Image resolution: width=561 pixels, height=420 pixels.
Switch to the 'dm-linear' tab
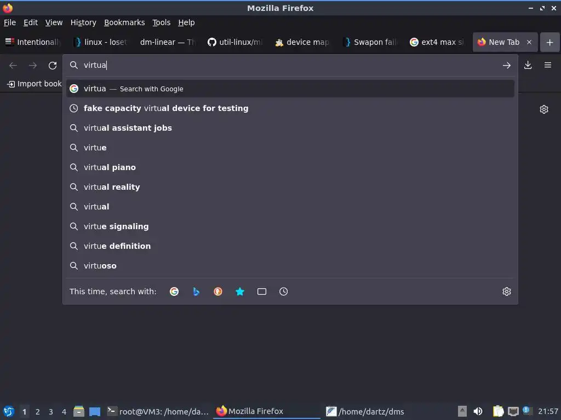(168, 42)
